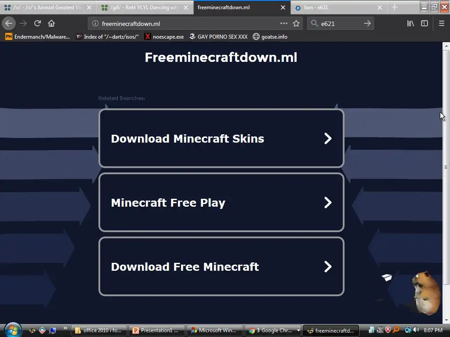Click show desktop quick launch icon
Image resolution: width=450 pixels, height=337 pixels.
[53, 330]
